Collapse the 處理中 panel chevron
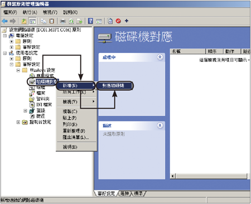The width and height of the screenshot is (251, 204). tap(160, 57)
